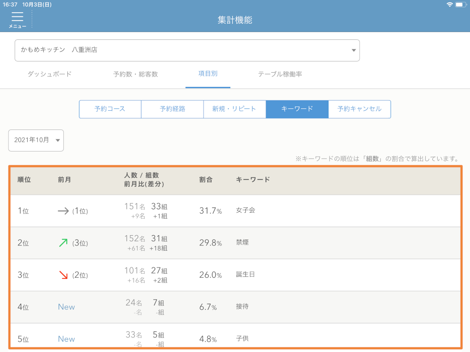Open the hamburger menu icon
470x352 pixels.
point(17,18)
